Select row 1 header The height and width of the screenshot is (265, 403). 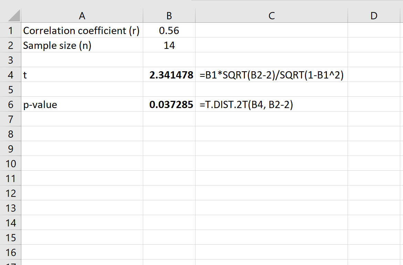[11, 30]
